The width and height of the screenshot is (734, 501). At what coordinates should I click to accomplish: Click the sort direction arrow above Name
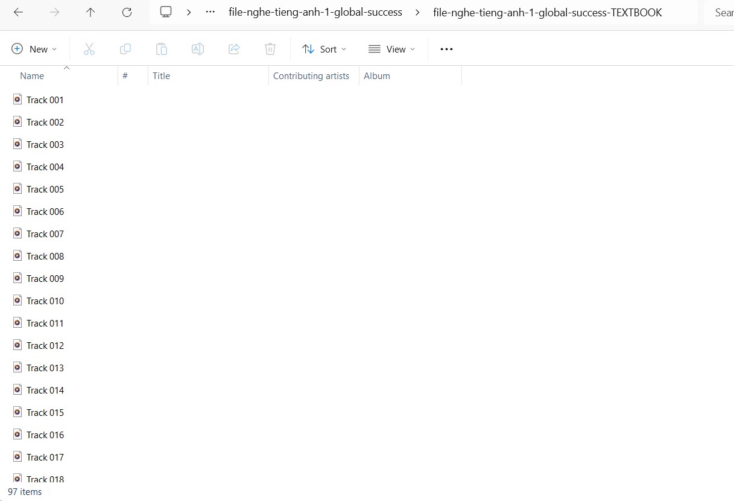pyautogui.click(x=66, y=68)
